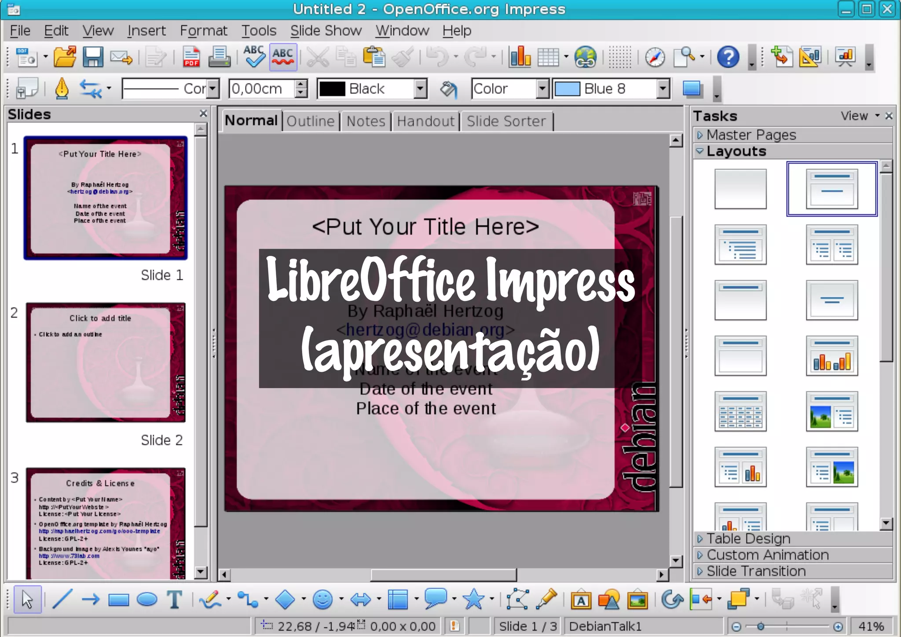Select the Rectangle tool
This screenshot has width=901, height=637.
(118, 600)
